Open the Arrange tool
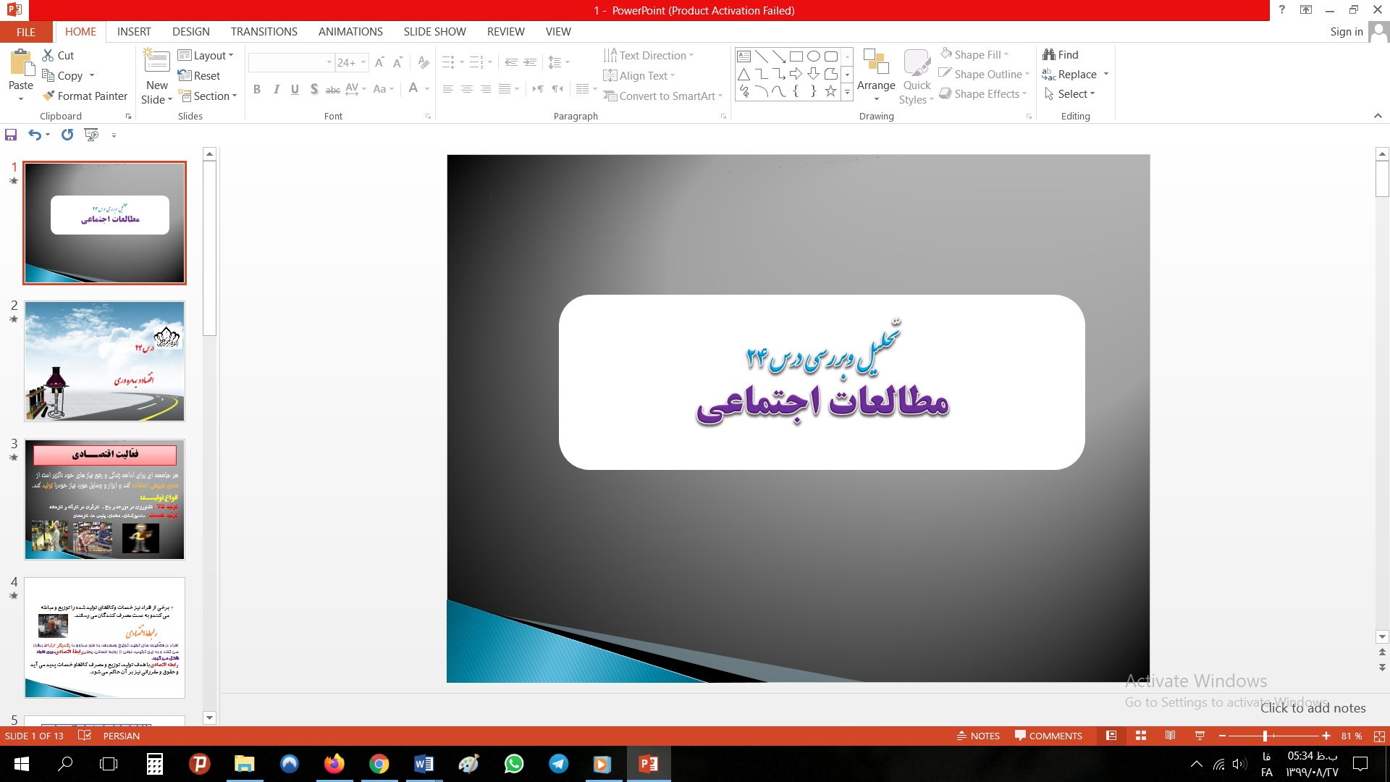Viewport: 1390px width, 782px height. click(876, 72)
